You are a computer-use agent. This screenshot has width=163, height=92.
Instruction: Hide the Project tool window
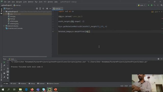50,8
